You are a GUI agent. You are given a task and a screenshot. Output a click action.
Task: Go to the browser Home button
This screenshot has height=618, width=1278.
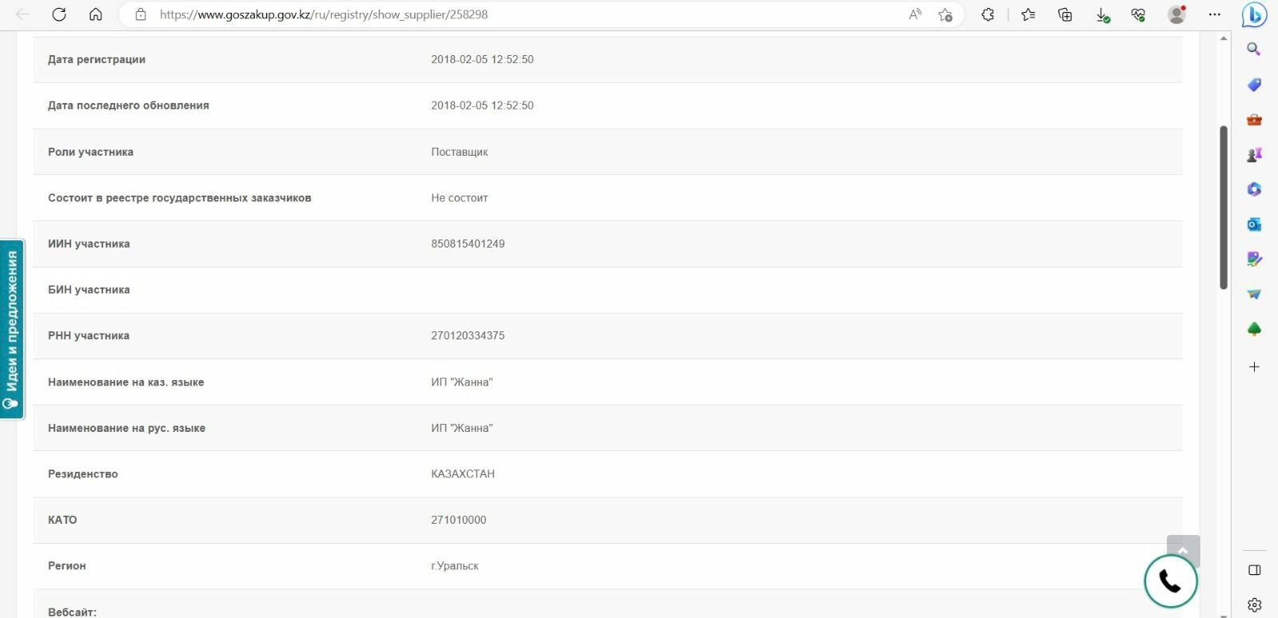click(96, 14)
